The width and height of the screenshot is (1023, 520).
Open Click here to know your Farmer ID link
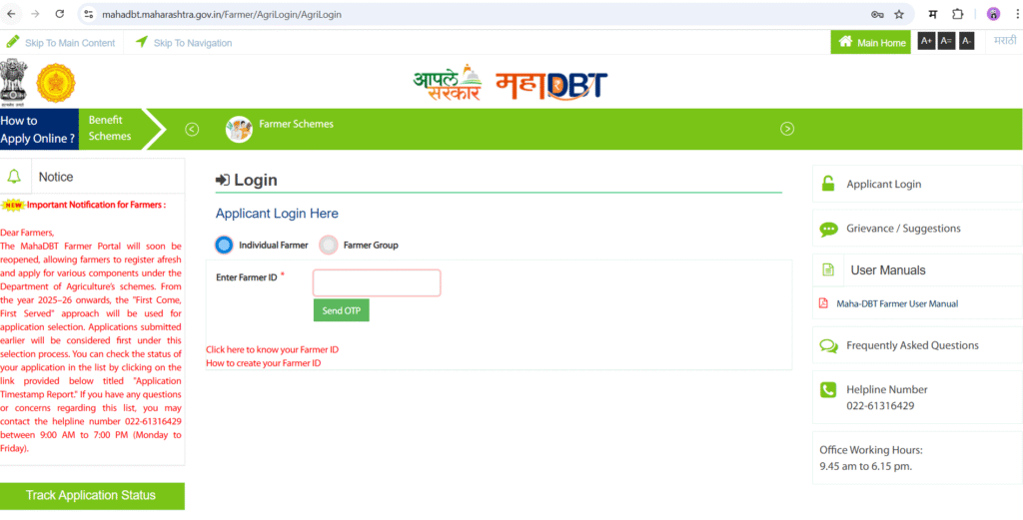[x=272, y=349]
